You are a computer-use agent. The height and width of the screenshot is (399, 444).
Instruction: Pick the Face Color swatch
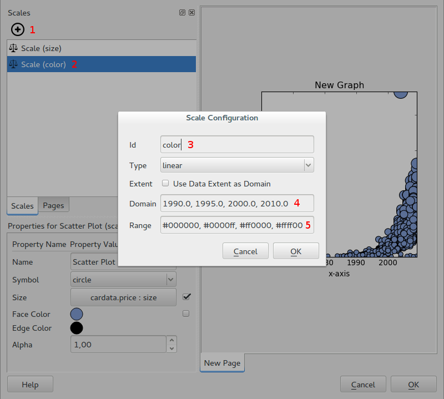pyautogui.click(x=76, y=314)
